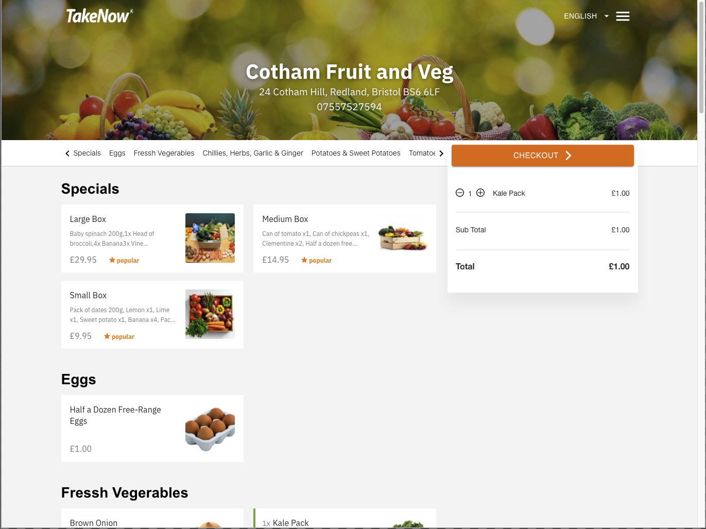
Task: Click the TakeNow logo
Action: pos(99,16)
